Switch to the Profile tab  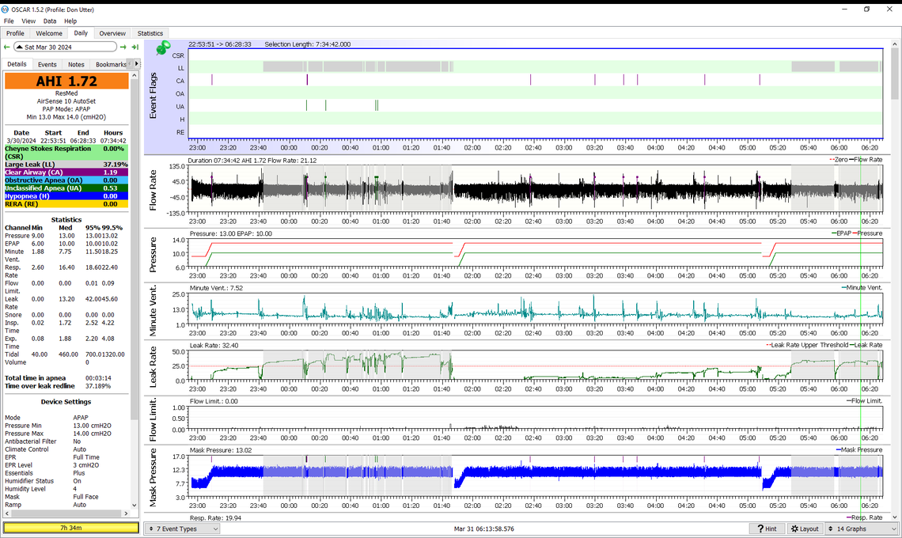coord(16,33)
